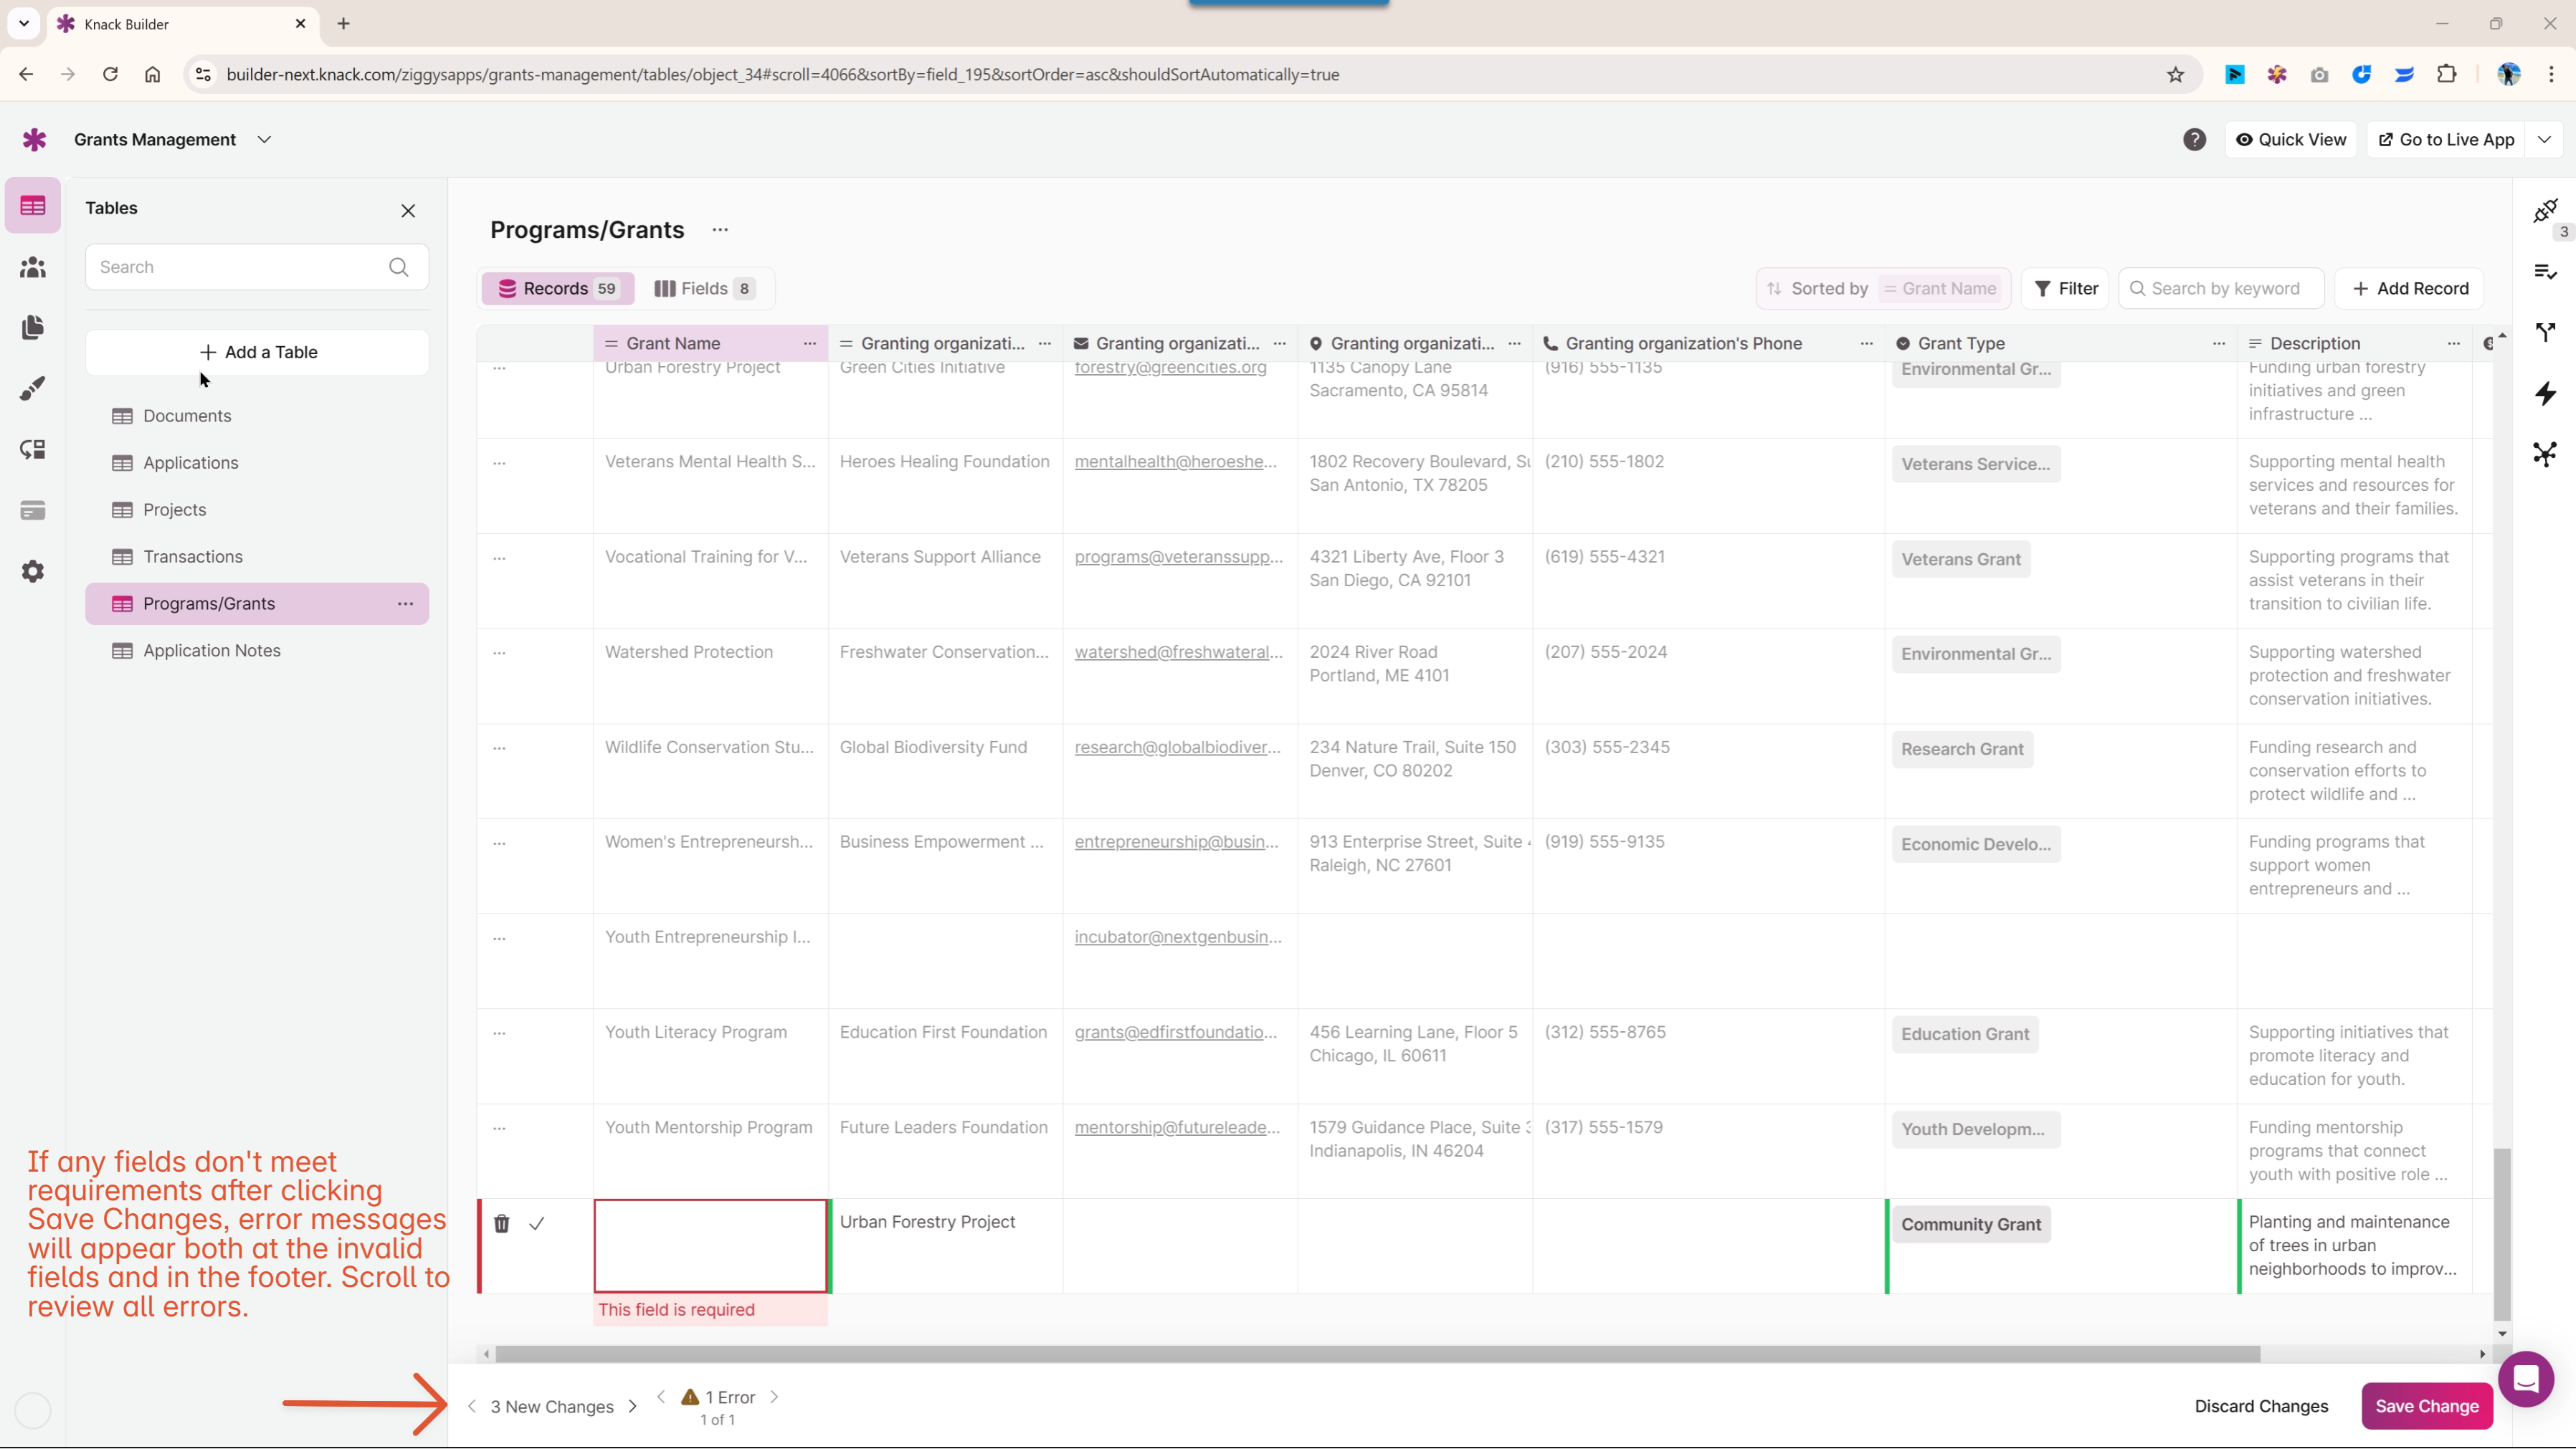
Task: Open the Quick View panel
Action: [x=2291, y=140]
